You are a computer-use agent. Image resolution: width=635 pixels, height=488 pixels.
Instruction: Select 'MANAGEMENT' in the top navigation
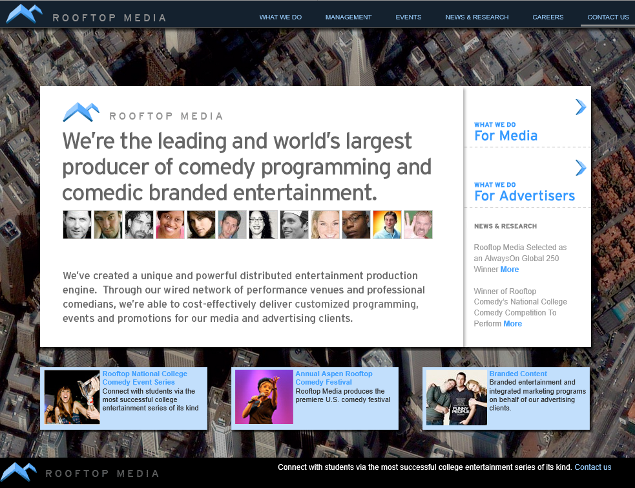click(x=348, y=17)
